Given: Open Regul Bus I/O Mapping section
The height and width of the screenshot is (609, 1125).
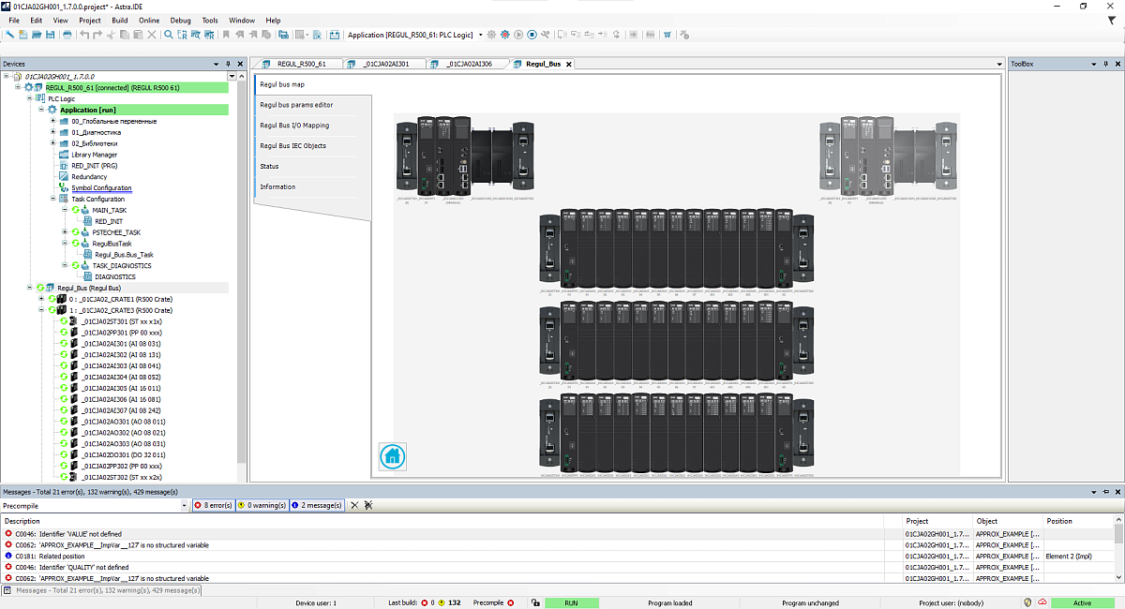Looking at the screenshot, I should click(294, 125).
